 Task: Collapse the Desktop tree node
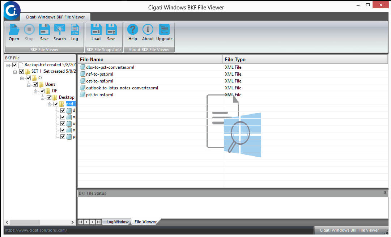click(42, 98)
